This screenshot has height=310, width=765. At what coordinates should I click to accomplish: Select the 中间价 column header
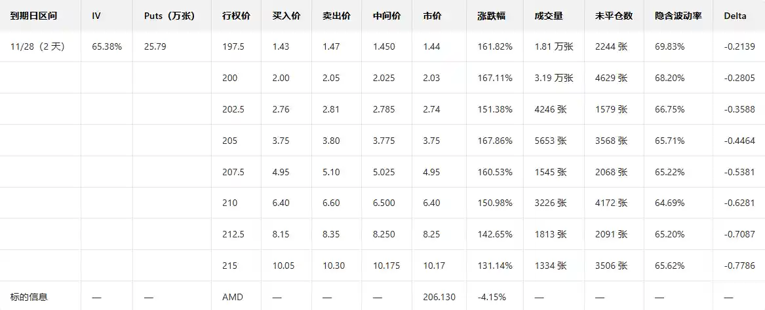coord(386,16)
